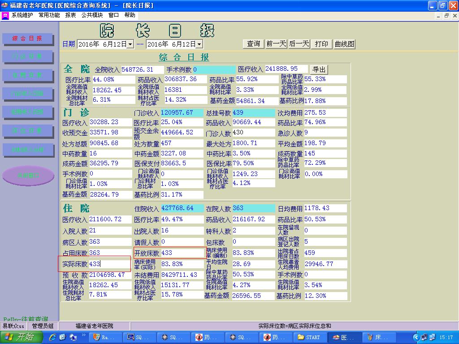This screenshot has width=459, height=344.
Task: Open the 常用功能 menu
Action: [x=49, y=15]
